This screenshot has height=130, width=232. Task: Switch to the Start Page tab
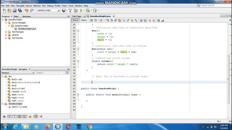(76, 16)
